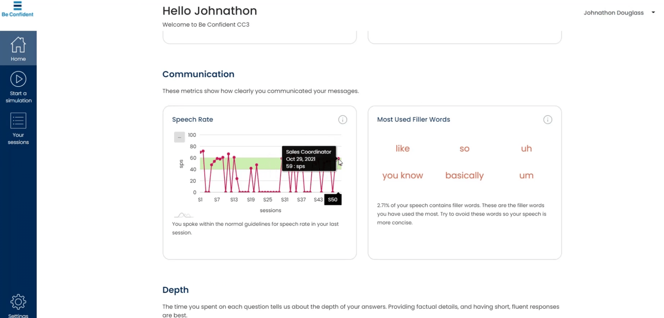The image size is (664, 318).
Task: Select the filler word 'like'
Action: pyautogui.click(x=402, y=149)
